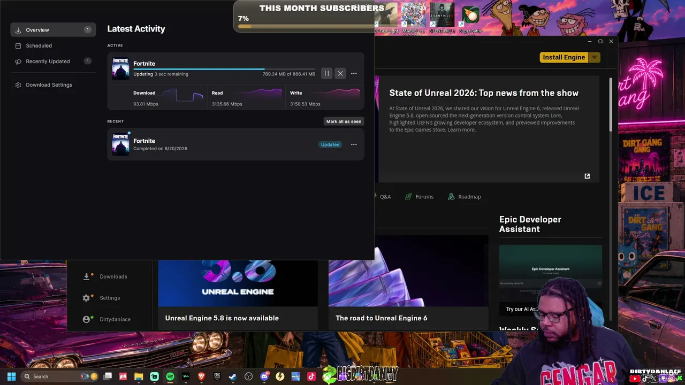Open Discord from the taskbar

264,376
